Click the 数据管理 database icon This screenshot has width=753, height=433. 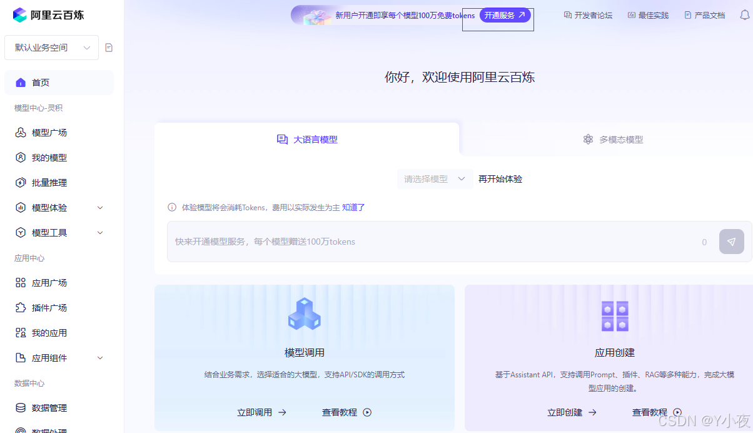tap(21, 408)
